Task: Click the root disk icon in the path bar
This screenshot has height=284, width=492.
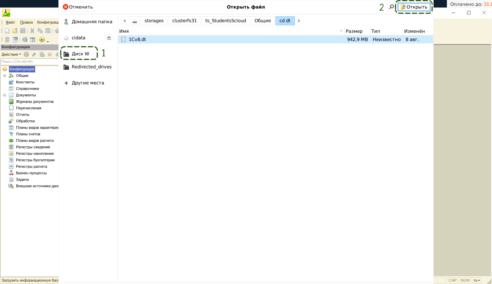Action: pos(135,21)
